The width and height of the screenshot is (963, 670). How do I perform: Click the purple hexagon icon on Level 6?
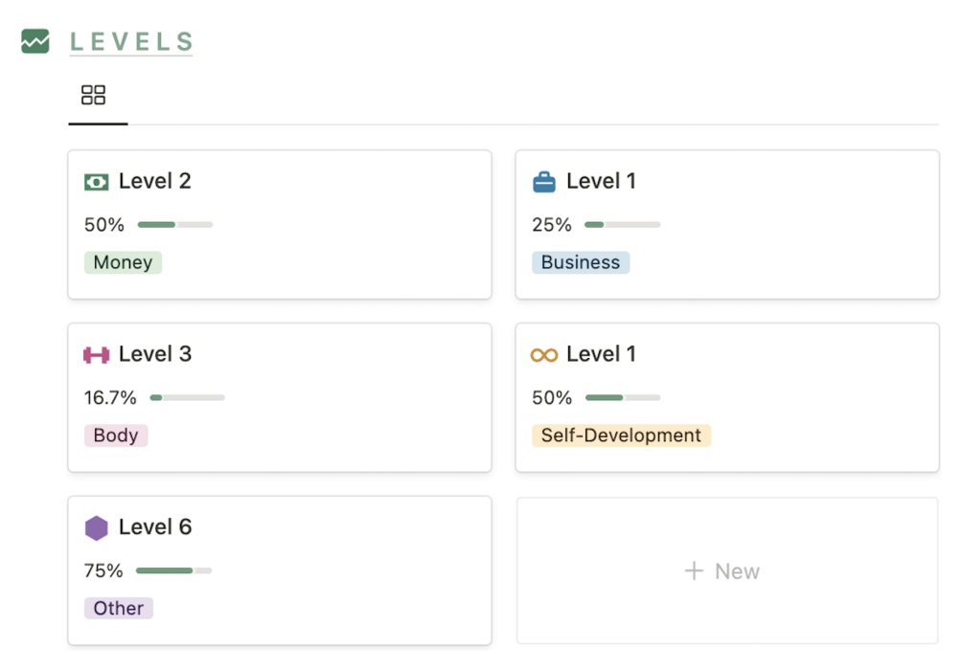96,527
